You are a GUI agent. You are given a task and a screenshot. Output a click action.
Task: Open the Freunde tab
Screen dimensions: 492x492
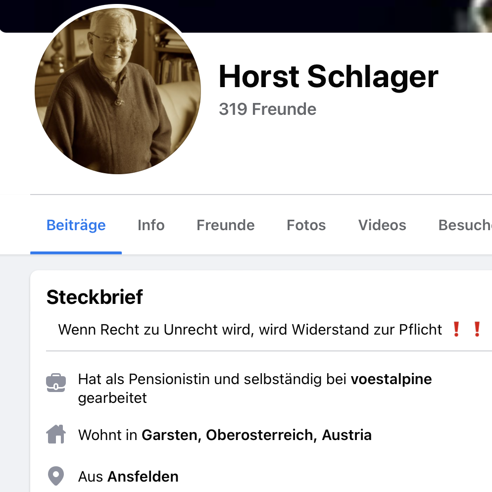pos(226,225)
